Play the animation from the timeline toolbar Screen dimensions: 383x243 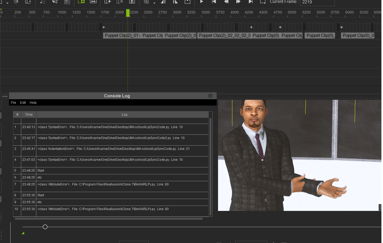click(202, 2)
